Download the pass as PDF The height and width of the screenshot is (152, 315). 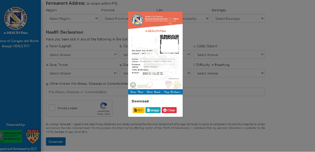(139, 110)
